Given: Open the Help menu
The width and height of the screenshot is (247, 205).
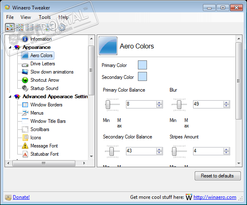Looking at the screenshot, I should click(63, 17).
